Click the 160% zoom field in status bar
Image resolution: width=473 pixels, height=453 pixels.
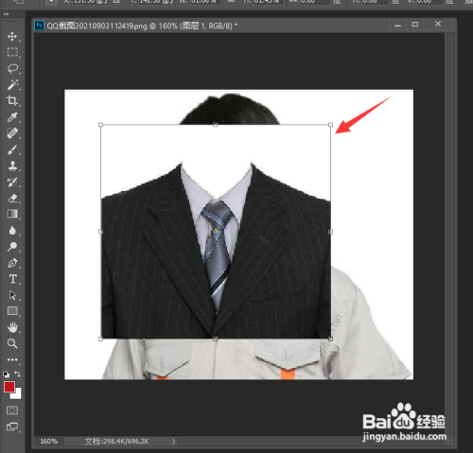coord(48,442)
